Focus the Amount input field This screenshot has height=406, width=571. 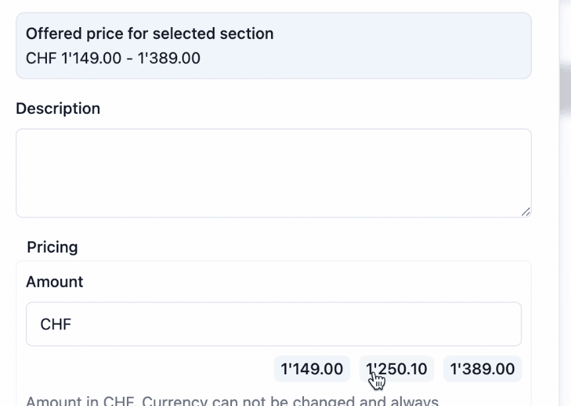274,324
